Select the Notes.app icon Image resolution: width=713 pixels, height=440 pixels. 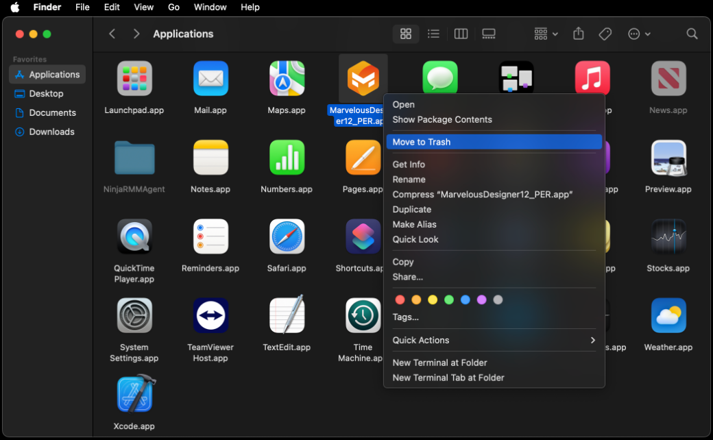pyautogui.click(x=210, y=157)
